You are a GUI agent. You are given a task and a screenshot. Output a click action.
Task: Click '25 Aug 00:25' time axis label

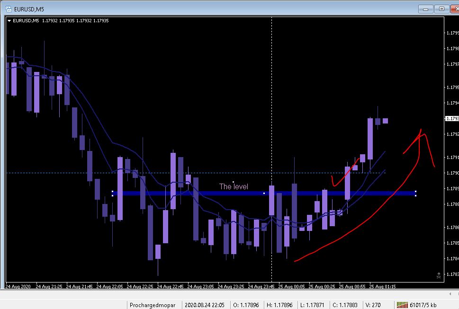[x=322, y=286]
